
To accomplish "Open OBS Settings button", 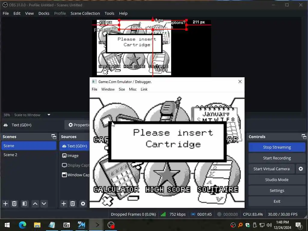I will (277, 190).
